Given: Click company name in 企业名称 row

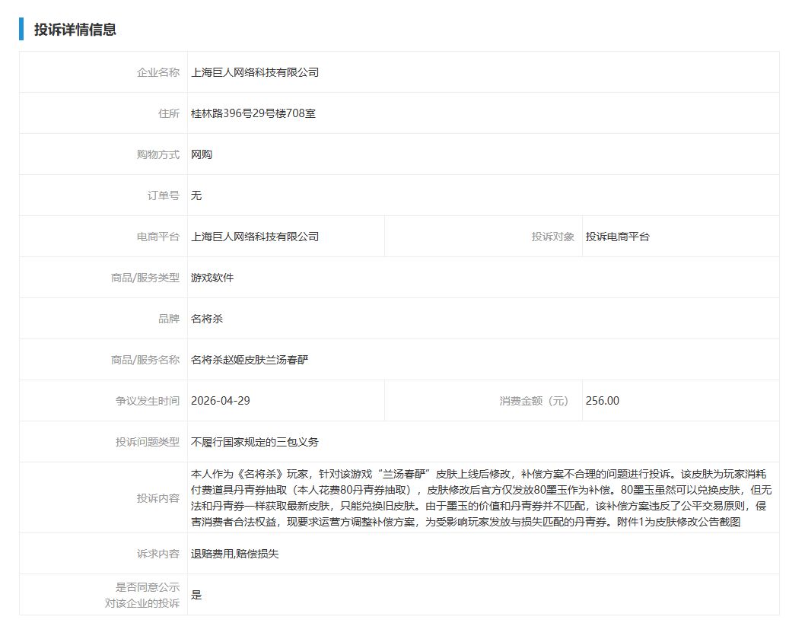Looking at the screenshot, I should (255, 72).
